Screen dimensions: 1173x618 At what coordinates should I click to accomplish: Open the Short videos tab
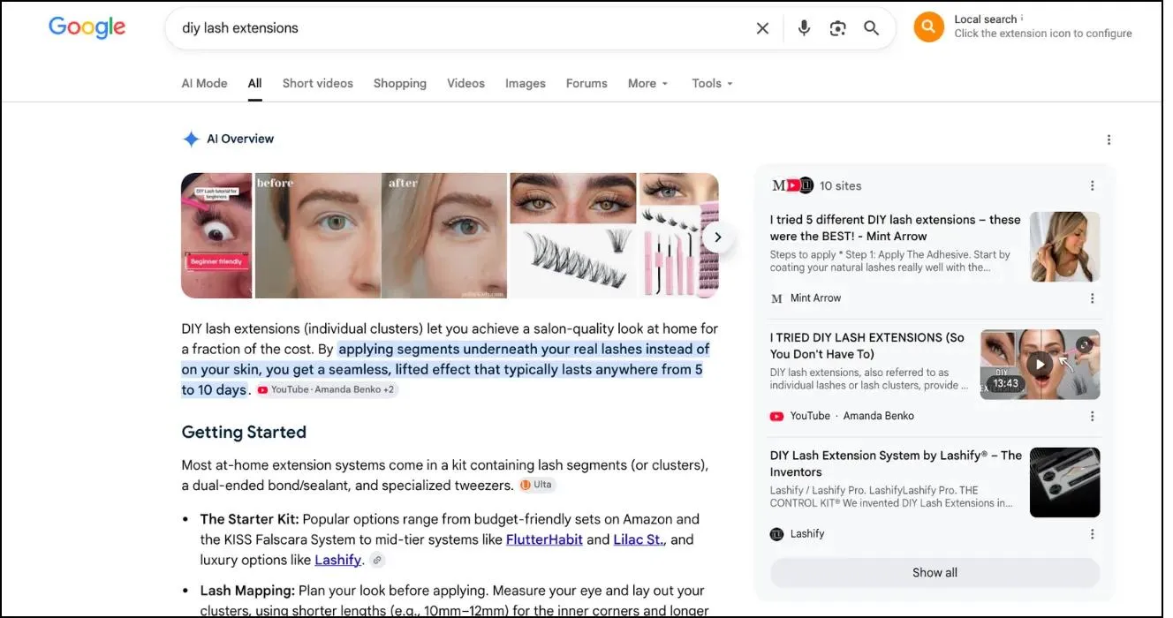pyautogui.click(x=318, y=83)
